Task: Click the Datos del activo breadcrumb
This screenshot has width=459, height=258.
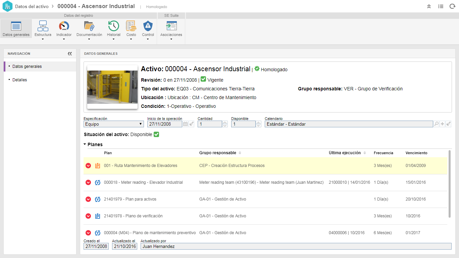Action: (x=32, y=6)
